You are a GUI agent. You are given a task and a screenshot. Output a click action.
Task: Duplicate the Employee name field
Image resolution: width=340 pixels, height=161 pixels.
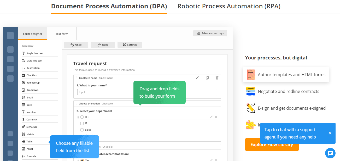tap(207, 78)
